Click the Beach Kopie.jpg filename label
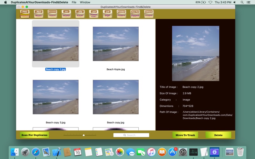The height and width of the screenshot is (159, 255). tap(116, 69)
